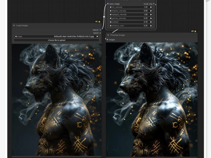Decrease shadow_intensity with its left arrow
The width and height of the screenshot is (211, 158).
110,11
